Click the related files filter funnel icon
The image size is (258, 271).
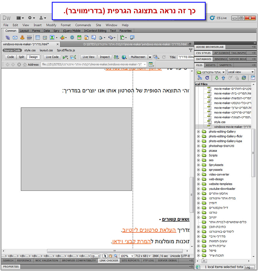[191, 50]
